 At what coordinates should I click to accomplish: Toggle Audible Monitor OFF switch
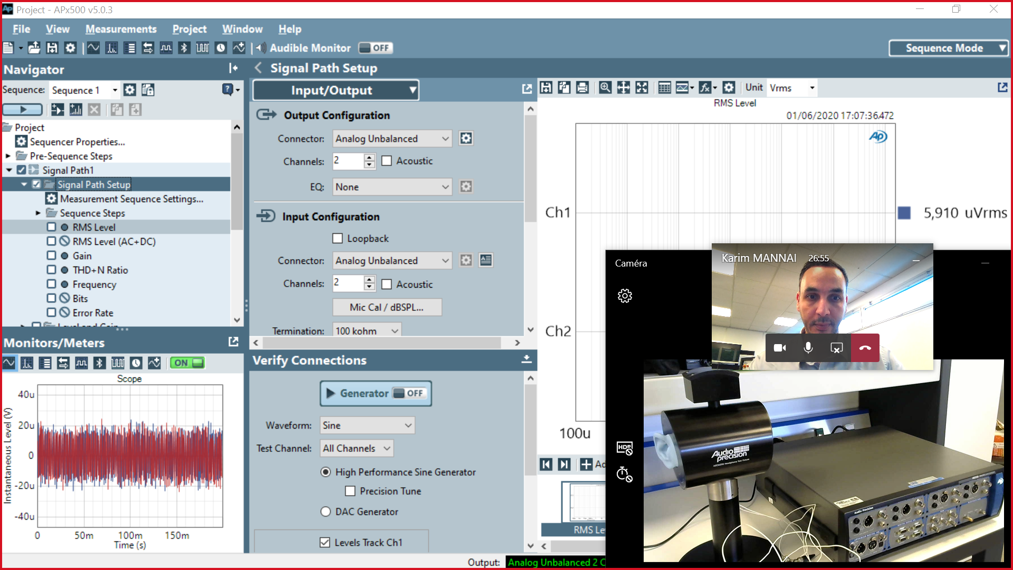[375, 48]
